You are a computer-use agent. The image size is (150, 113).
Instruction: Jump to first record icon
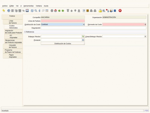pos(68,10)
